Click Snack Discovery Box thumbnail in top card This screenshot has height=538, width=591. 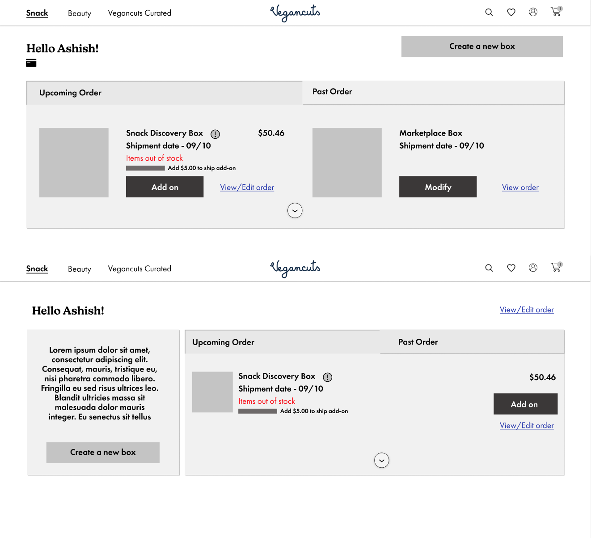(74, 162)
